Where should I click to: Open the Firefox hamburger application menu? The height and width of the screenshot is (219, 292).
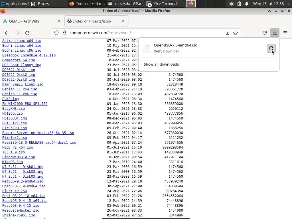pyautogui.click(x=285, y=33)
